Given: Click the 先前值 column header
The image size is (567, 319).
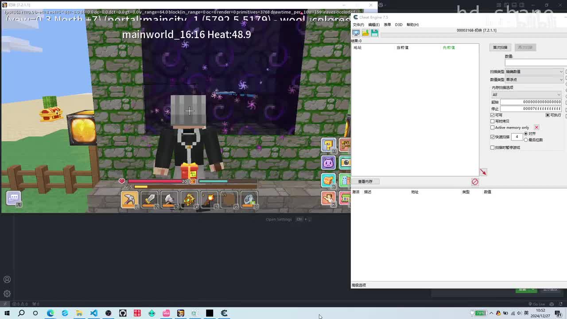Looking at the screenshot, I should click(449, 47).
